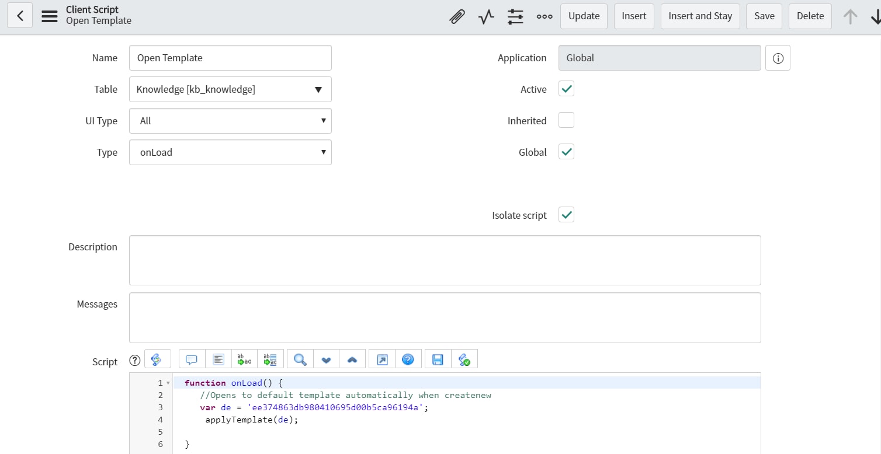Click the Update button

point(584,16)
